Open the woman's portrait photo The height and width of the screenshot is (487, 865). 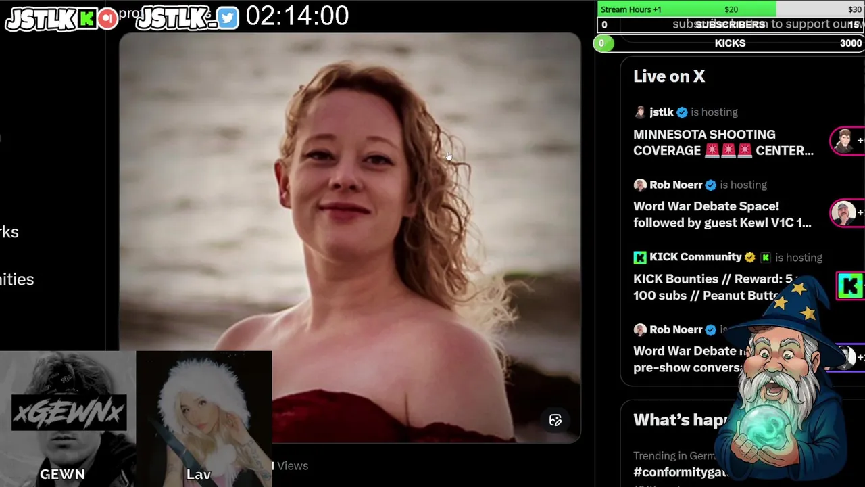coord(350,237)
